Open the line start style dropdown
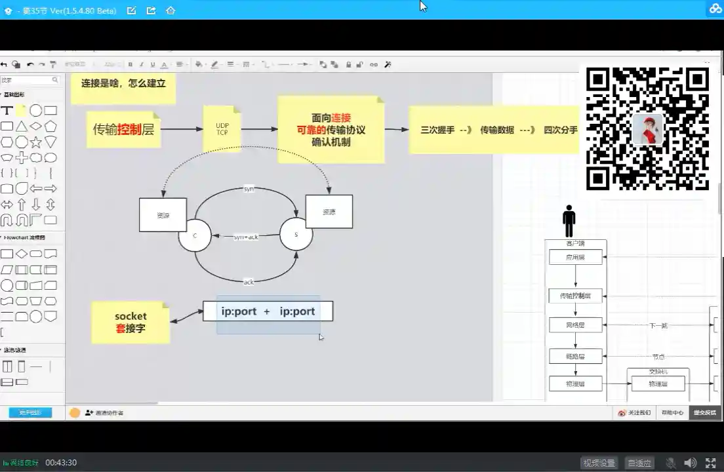 tap(285, 65)
